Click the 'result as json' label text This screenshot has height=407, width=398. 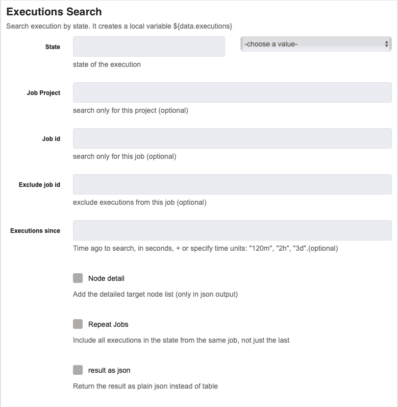109,370
